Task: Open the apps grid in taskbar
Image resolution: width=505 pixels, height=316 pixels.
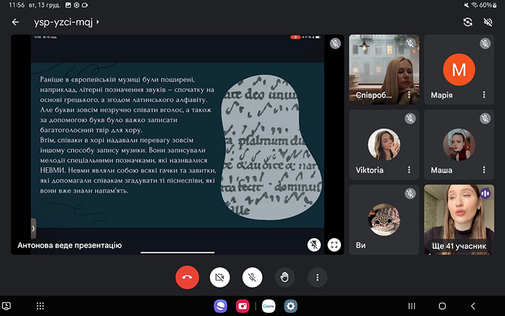Action: (40, 306)
